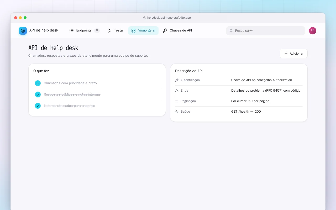
Task: Uncheck 'Lista de atrasados para a equipe'
Action: coord(38,106)
